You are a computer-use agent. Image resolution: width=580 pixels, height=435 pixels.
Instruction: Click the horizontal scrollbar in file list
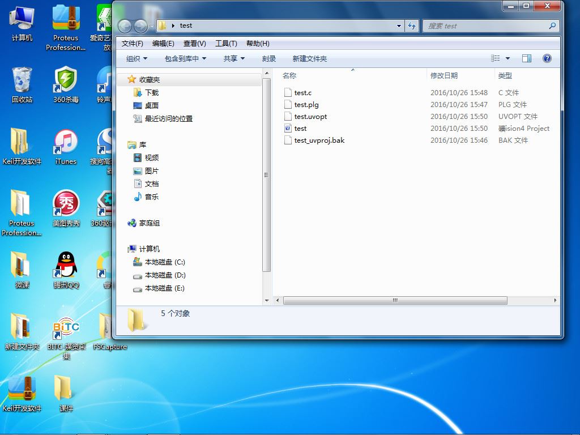pos(395,300)
